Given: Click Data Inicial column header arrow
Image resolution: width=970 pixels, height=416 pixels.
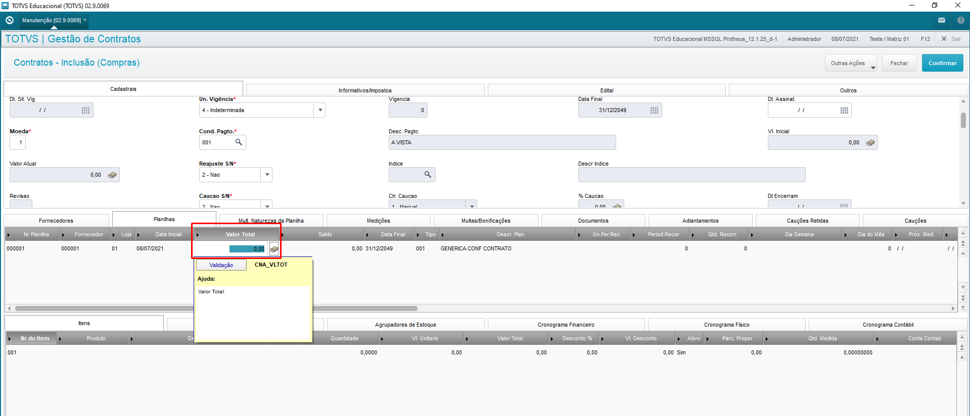Looking at the screenshot, I should point(138,234).
